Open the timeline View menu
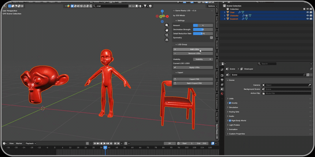This screenshot has height=157, width=315. point(11,143)
